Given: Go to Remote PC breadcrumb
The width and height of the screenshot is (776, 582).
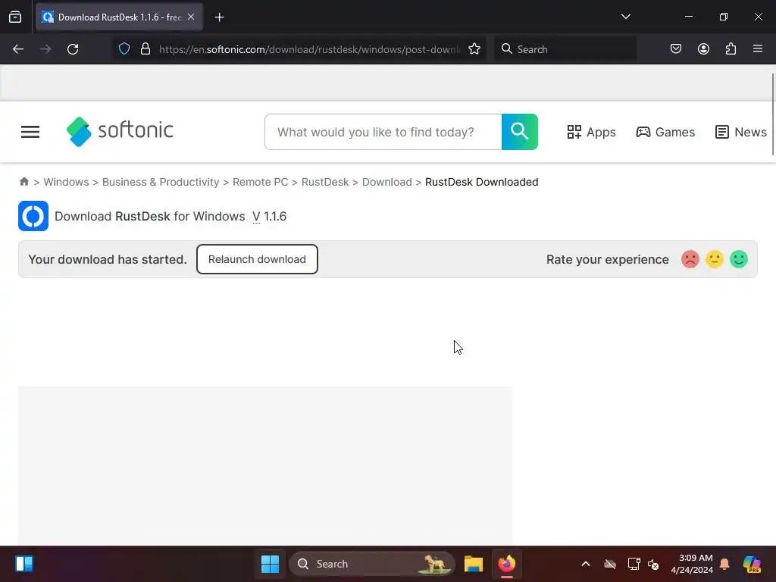Looking at the screenshot, I should coord(261,182).
